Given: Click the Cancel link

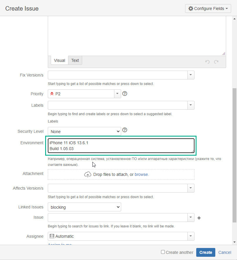Looking at the screenshot, I should coord(225,252).
